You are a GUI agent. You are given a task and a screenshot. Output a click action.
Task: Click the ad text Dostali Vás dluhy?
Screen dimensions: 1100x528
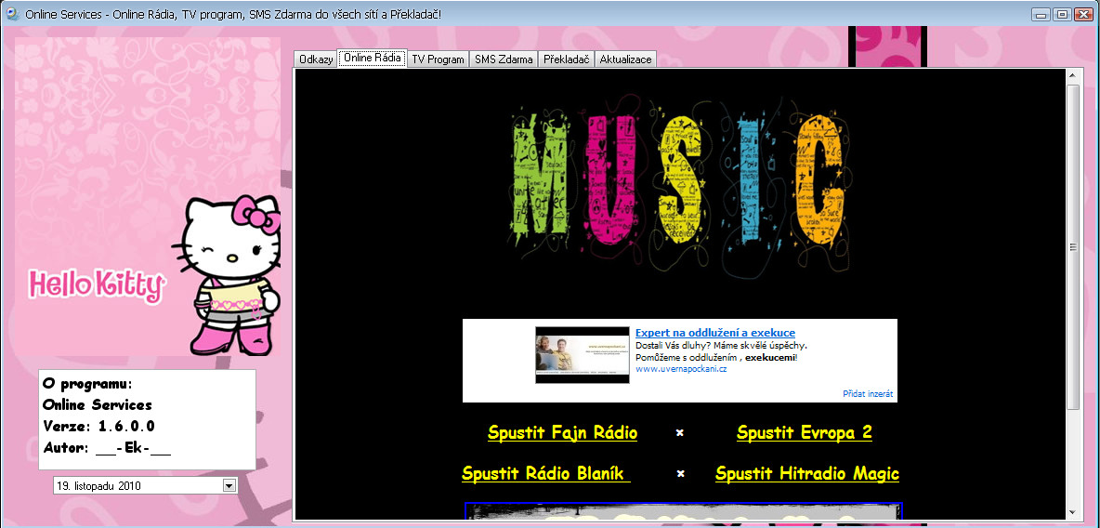tap(674, 346)
